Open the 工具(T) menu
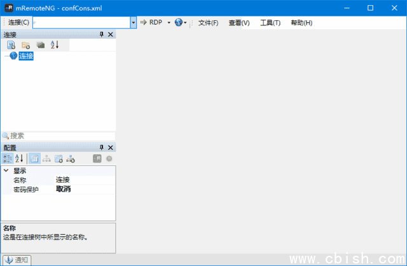Screen dimensions: 407x266 click(270, 23)
